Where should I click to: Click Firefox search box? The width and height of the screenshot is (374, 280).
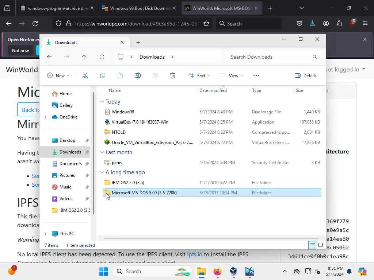tap(248, 24)
